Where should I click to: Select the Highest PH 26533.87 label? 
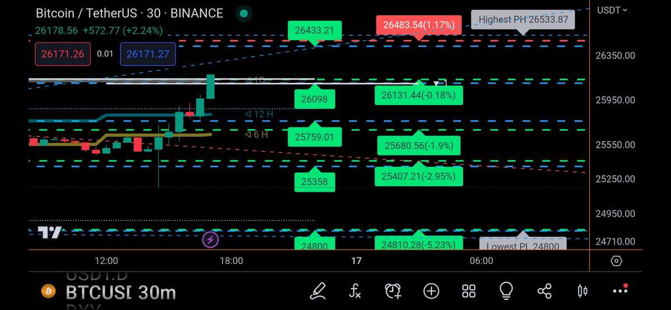523,20
